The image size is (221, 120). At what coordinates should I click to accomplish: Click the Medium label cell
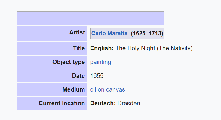pyautogui.click(x=52, y=89)
